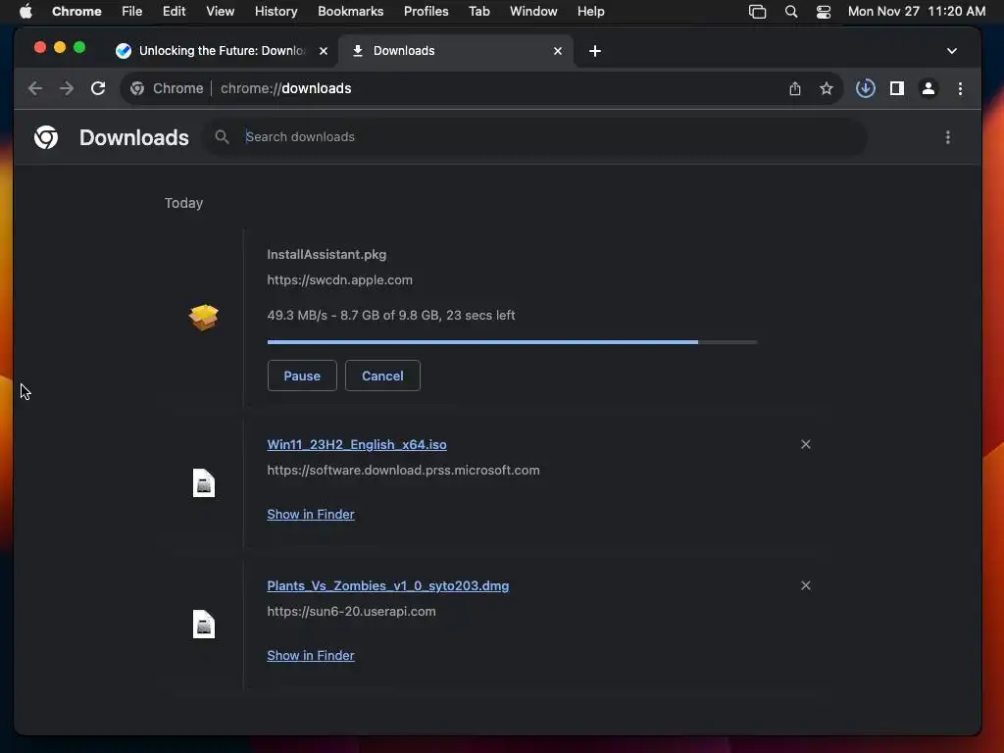Open a new tab with plus button
This screenshot has width=1004, height=753.
(595, 51)
